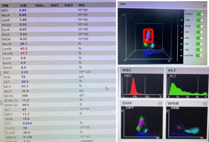209x142 pixels.
Task: Click the red EOS legend color dot
Action: (182, 32)
